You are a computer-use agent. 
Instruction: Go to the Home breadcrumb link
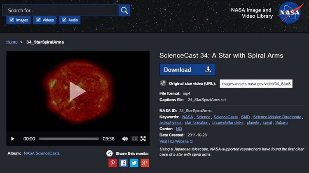pos(12,42)
